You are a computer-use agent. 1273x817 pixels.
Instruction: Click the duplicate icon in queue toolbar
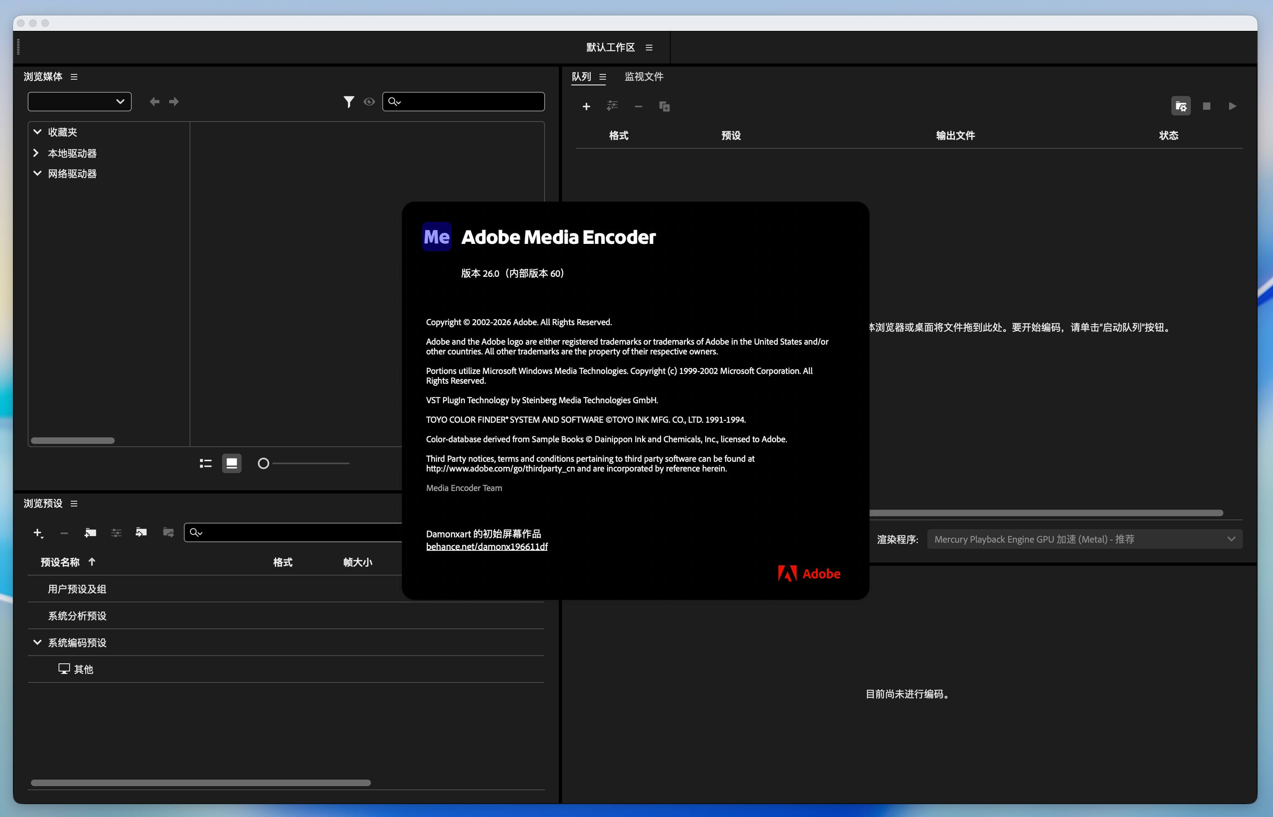(x=664, y=106)
